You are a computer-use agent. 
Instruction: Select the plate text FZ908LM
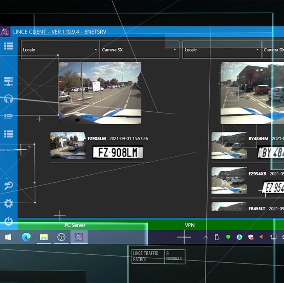(97, 138)
